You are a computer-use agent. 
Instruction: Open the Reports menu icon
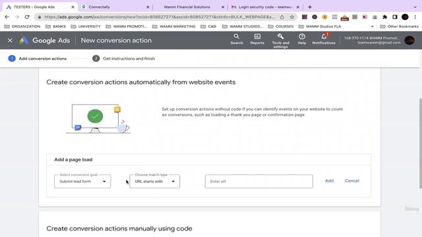[x=257, y=39]
